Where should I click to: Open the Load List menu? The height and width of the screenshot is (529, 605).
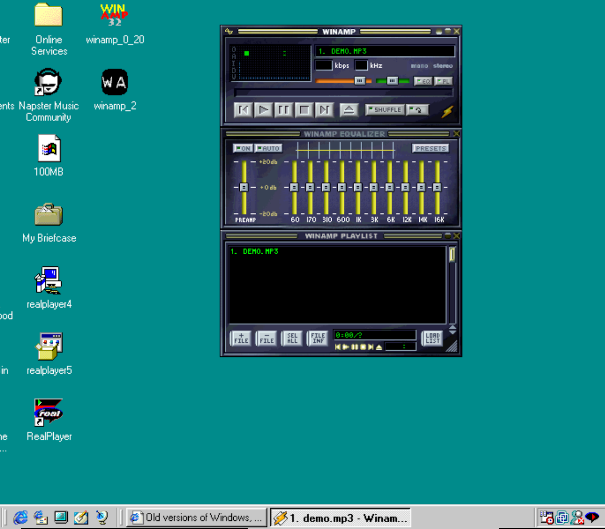[x=432, y=338]
